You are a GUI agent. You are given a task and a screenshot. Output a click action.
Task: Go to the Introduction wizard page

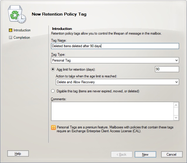tap(22, 30)
